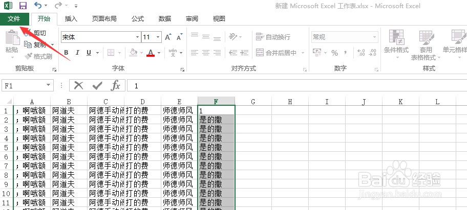This screenshot has width=467, height=210.
Task: Toggle 自动换行 wrap text
Action: pyautogui.click(x=273, y=37)
